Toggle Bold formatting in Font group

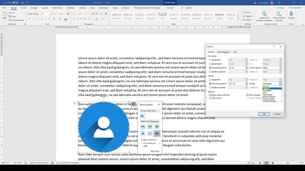29,19
